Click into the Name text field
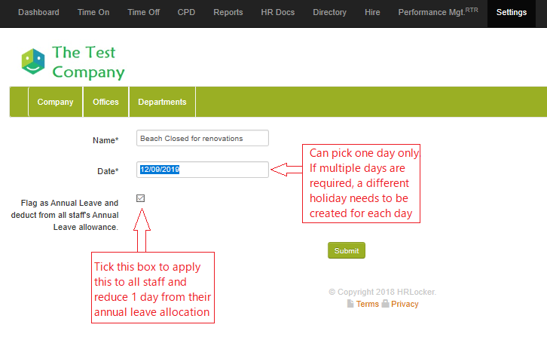The image size is (547, 337). tap(203, 139)
